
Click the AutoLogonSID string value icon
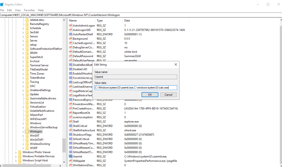pos(70,30)
